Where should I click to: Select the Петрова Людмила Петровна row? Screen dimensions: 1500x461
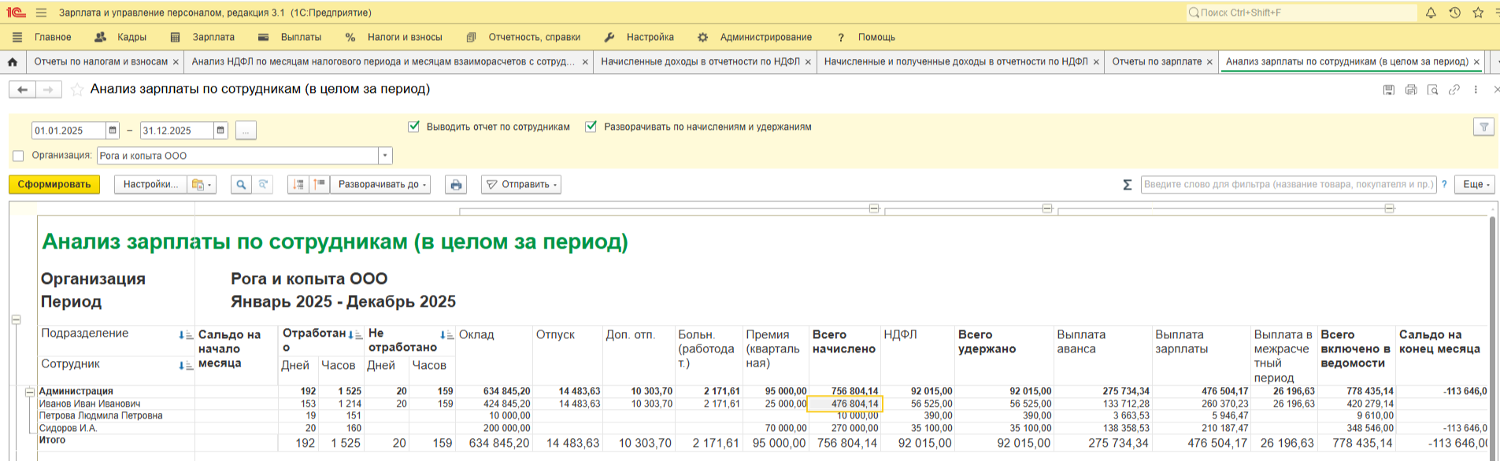tap(101, 415)
